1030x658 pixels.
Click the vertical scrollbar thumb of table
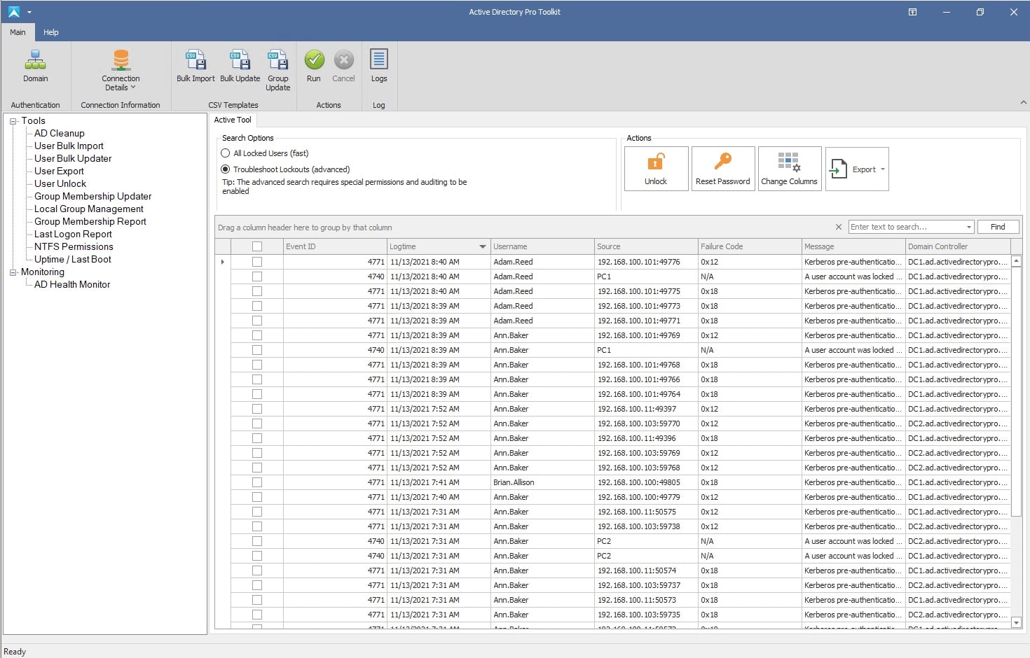[x=1017, y=392]
